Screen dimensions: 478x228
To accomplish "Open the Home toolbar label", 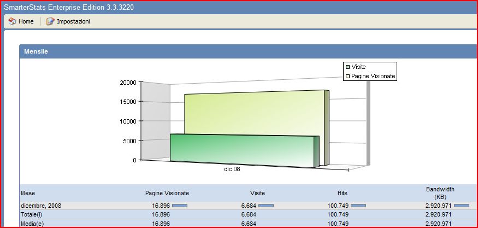I will pyautogui.click(x=26, y=22).
